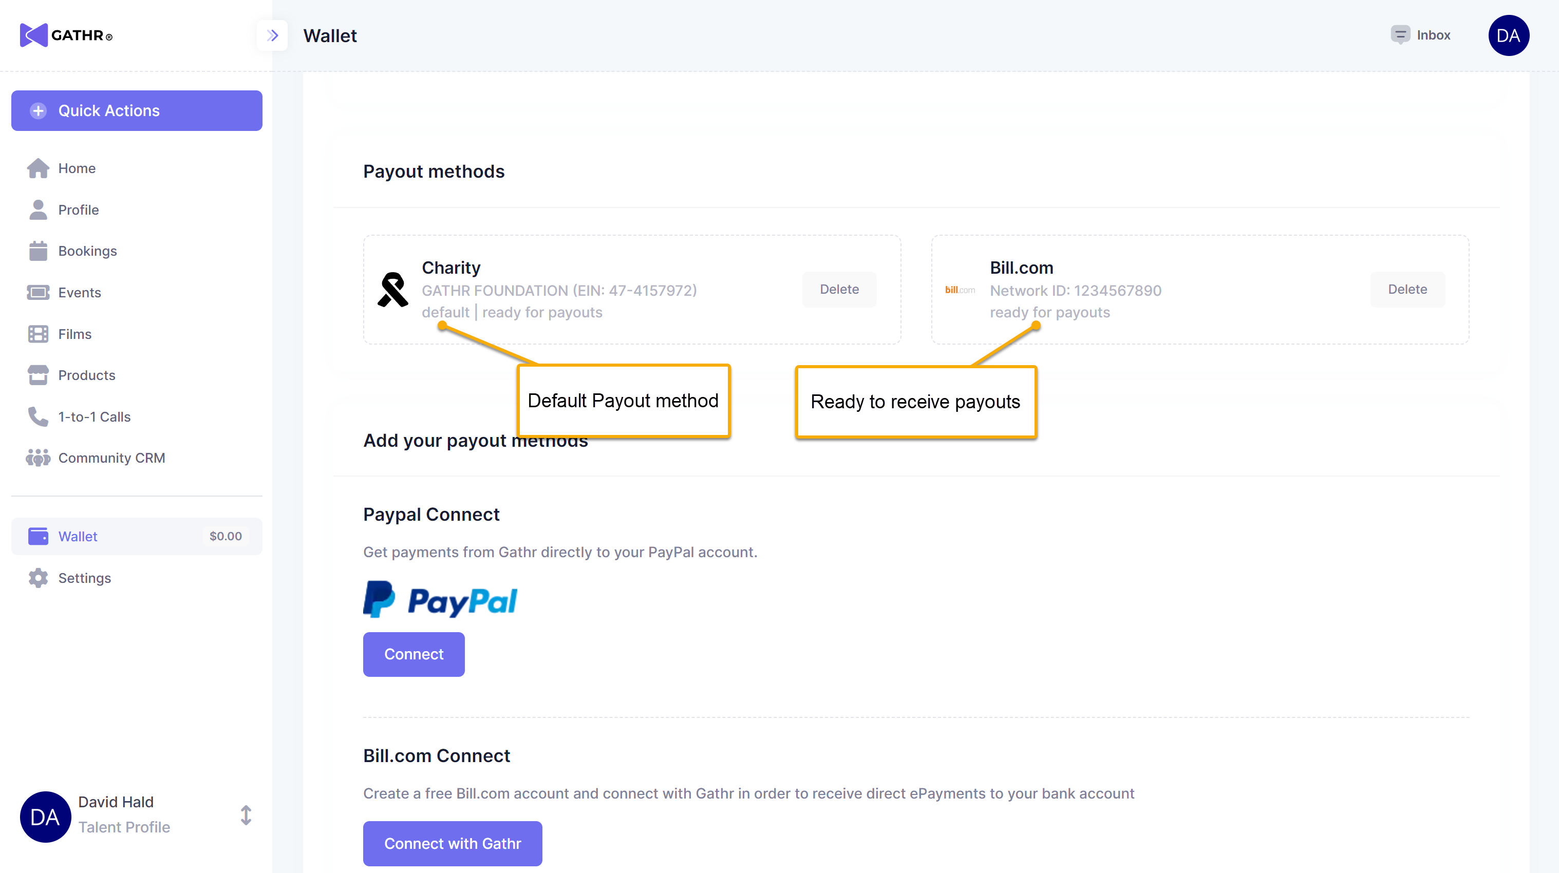1559x873 pixels.
Task: Open Bookings via the calendar icon
Action: click(37, 251)
